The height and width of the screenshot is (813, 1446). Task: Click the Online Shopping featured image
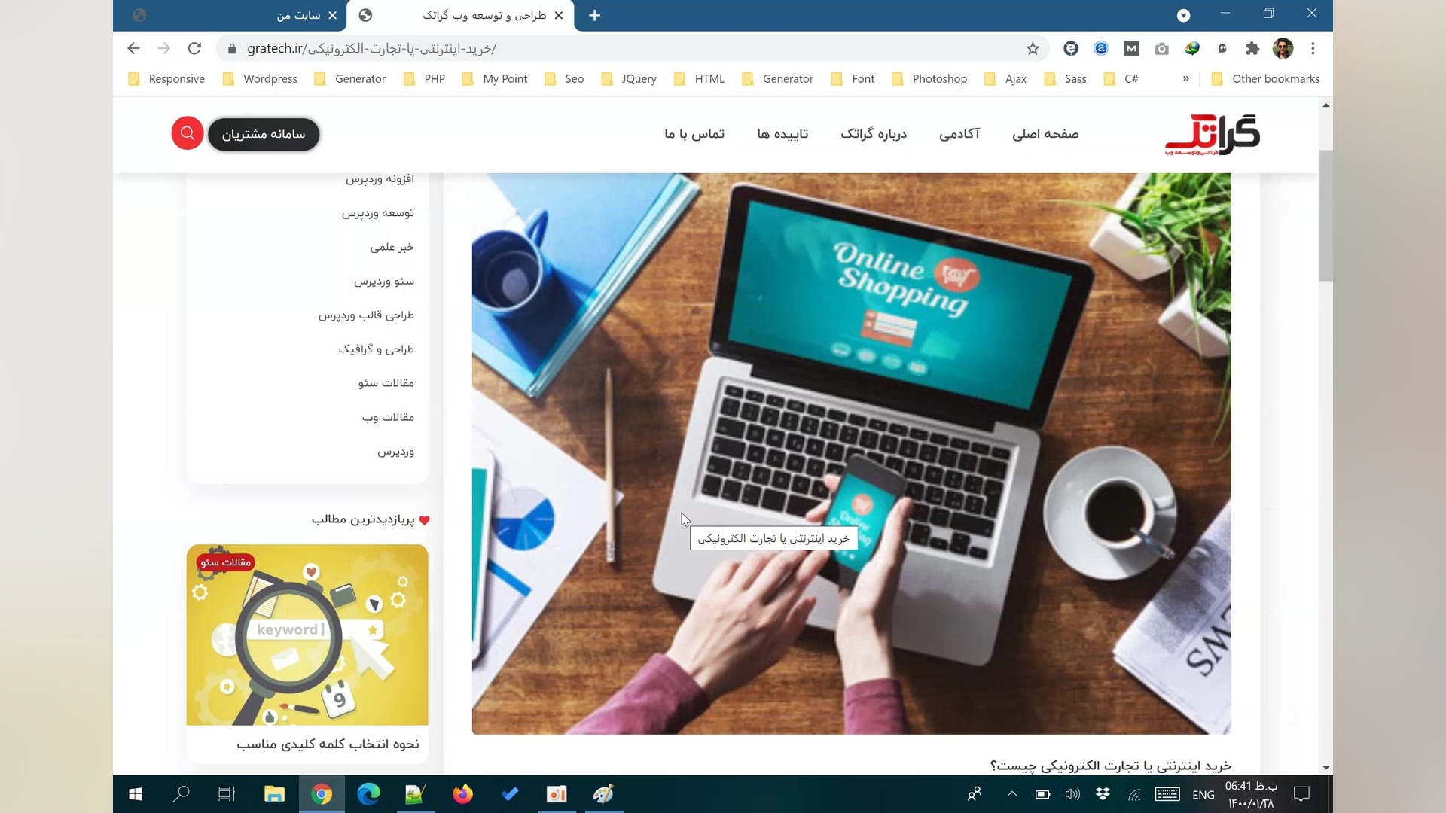[x=851, y=453]
